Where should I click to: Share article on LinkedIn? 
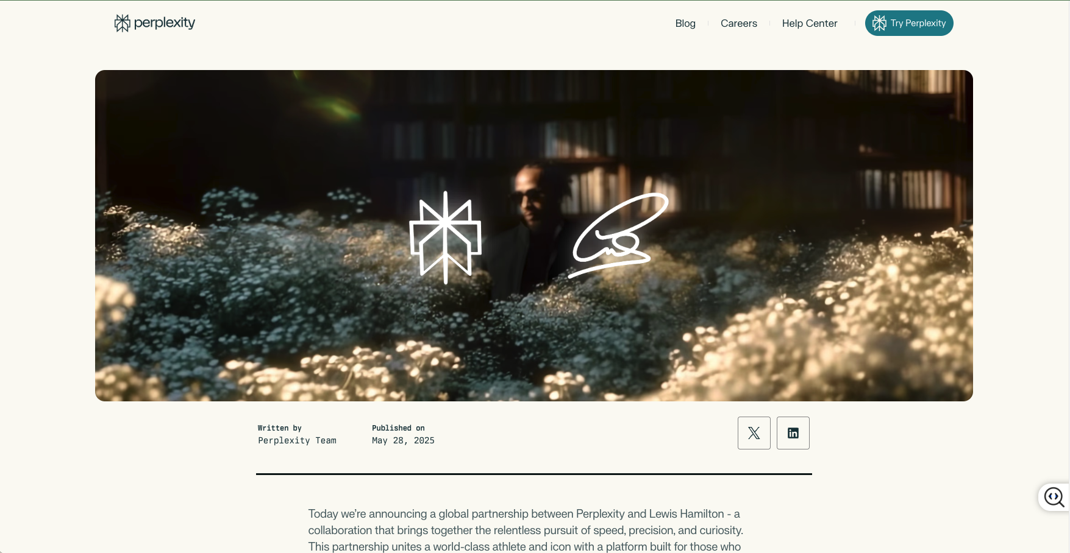(793, 433)
